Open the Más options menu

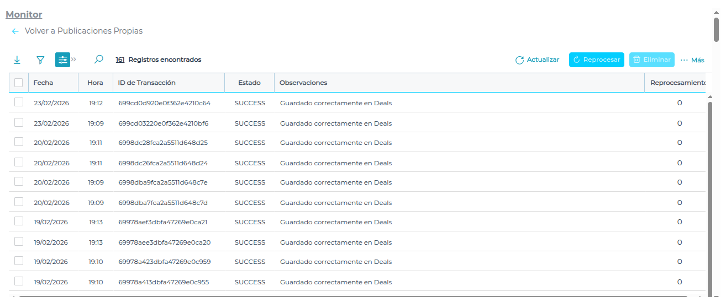(692, 60)
